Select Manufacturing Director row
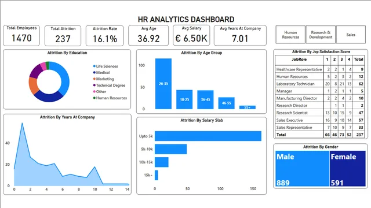Viewport: 371px width, 208px height. tap(319, 98)
